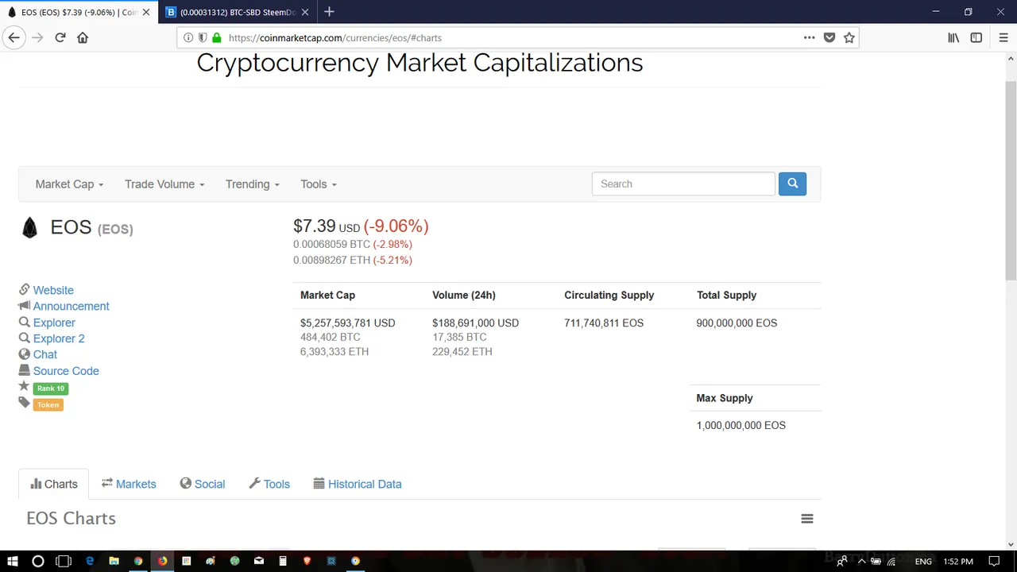1017x572 pixels.
Task: Open the Explorer link
Action: coord(54,323)
